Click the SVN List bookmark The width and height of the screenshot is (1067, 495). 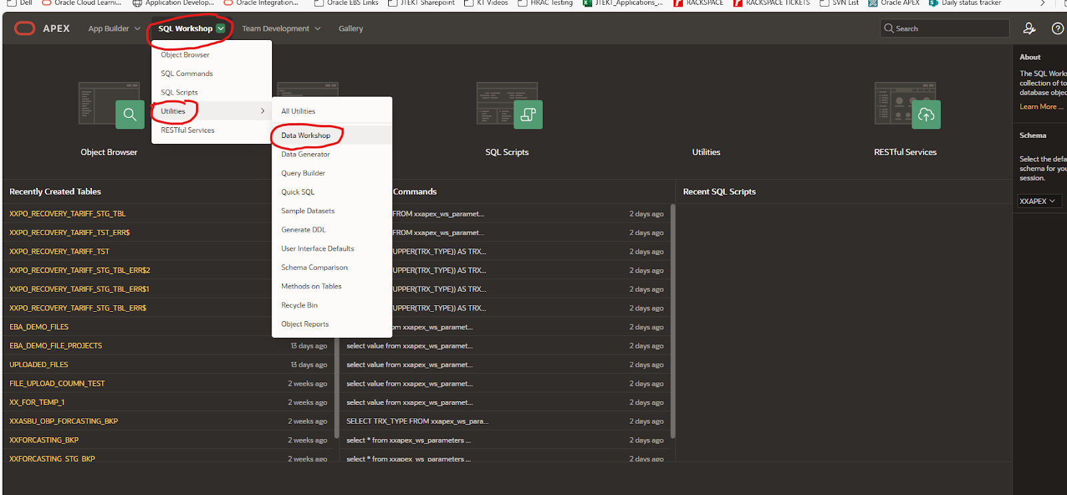(839, 3)
